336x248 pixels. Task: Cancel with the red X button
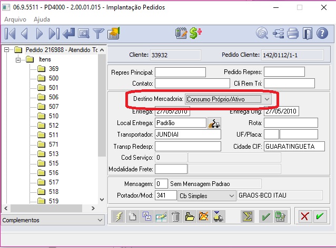coord(305,216)
